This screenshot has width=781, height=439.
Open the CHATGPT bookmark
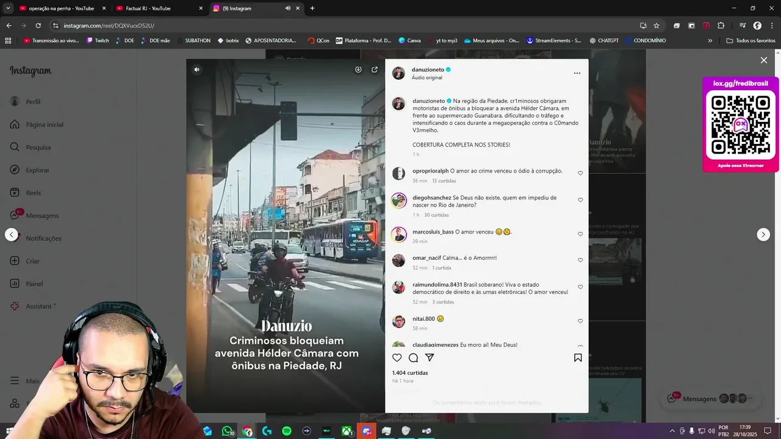click(x=604, y=41)
